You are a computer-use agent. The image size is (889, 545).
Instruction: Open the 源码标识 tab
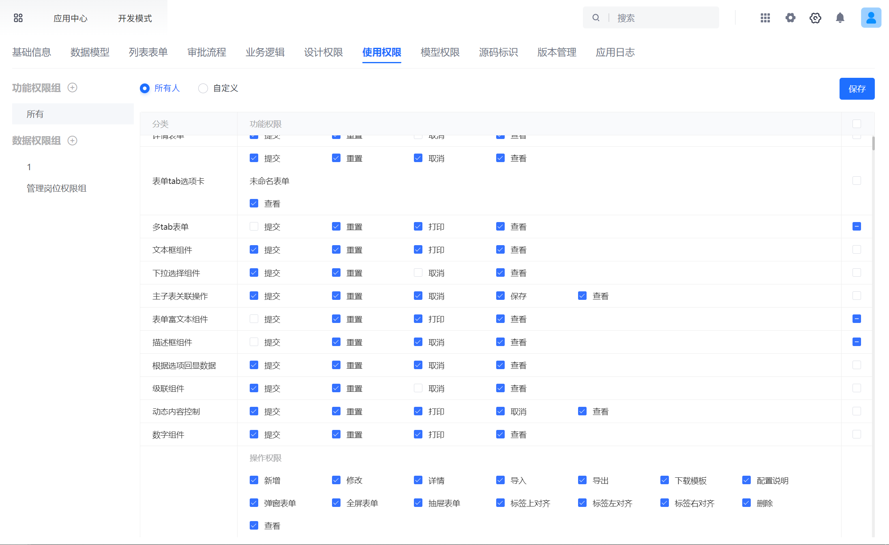point(499,52)
